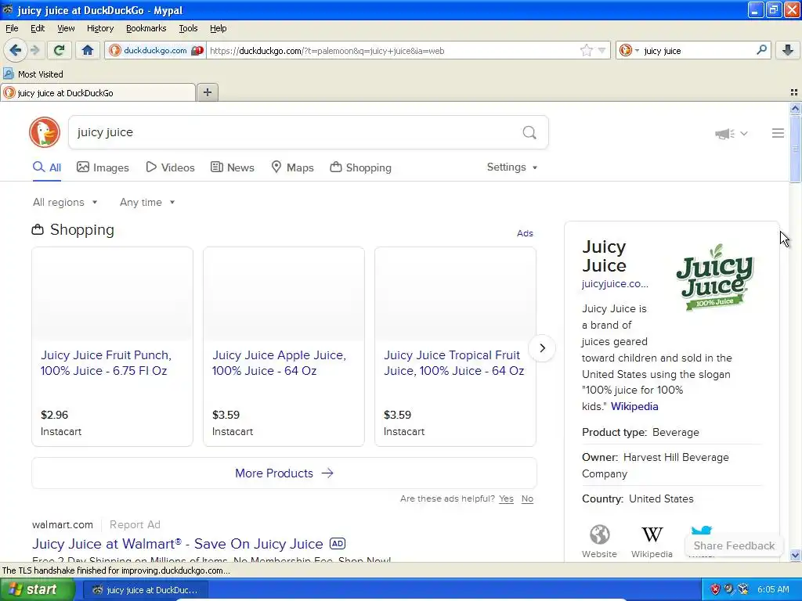Open the Edit menu
The width and height of the screenshot is (802, 601).
(x=38, y=28)
